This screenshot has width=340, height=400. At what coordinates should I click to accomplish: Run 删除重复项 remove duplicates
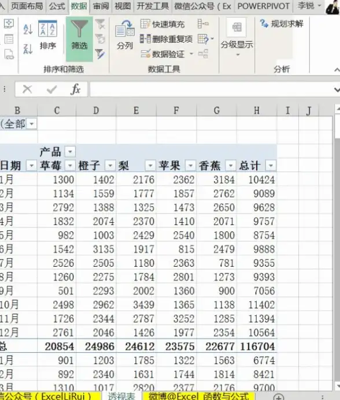(x=166, y=39)
